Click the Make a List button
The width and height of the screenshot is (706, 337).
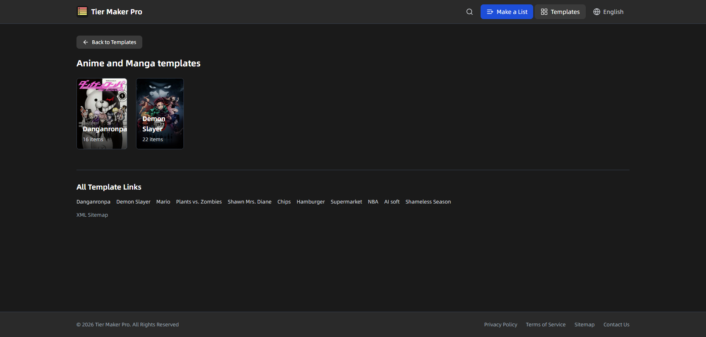(507, 12)
